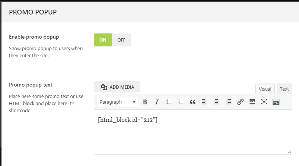The height and width of the screenshot is (166, 299).
Task: Switch promo popup OFF
Action: point(121,40)
